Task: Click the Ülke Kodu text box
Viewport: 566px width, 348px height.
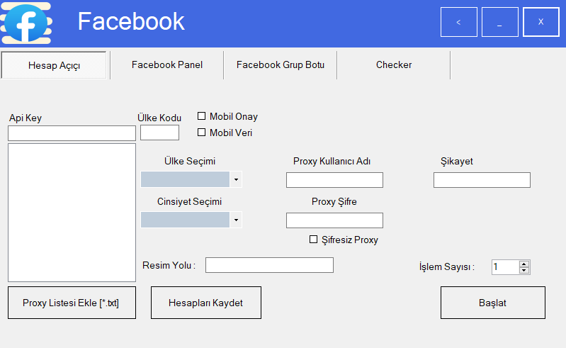Action: [159, 133]
